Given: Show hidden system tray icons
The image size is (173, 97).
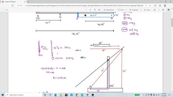Looking at the screenshot, I should click(x=144, y=95).
